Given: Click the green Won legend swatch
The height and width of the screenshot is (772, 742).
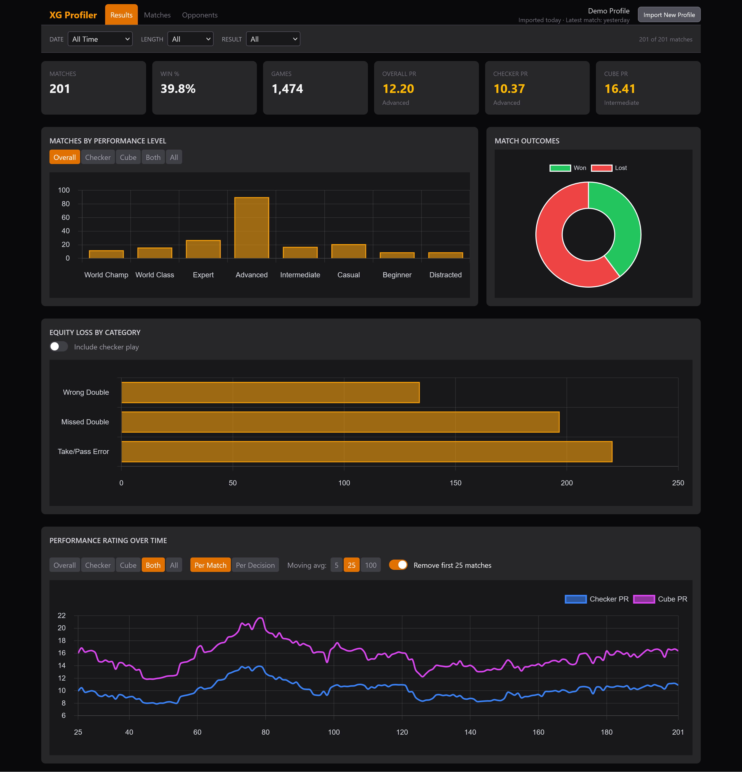Looking at the screenshot, I should click(560, 168).
